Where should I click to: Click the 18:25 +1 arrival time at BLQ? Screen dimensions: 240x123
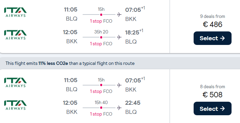tap(134, 32)
